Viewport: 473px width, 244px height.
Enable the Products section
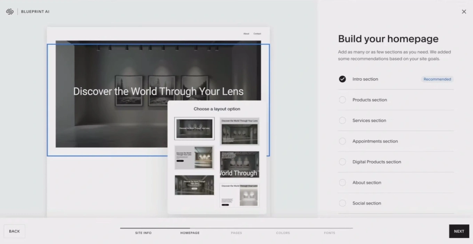coord(342,100)
